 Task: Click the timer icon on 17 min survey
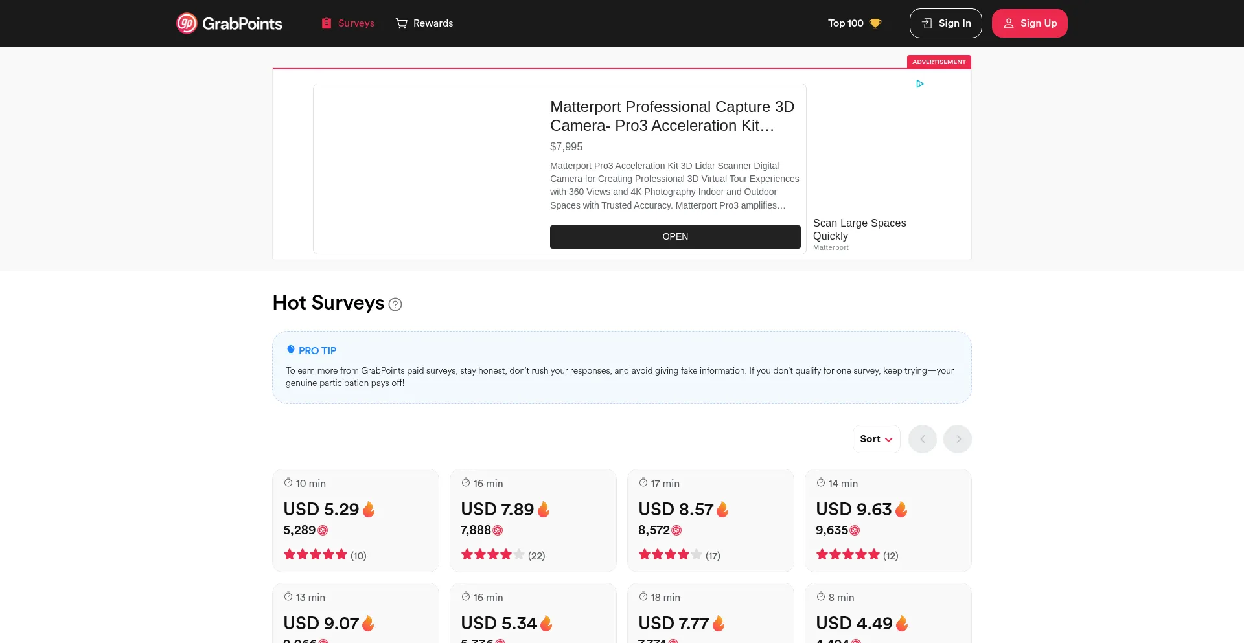click(x=643, y=483)
